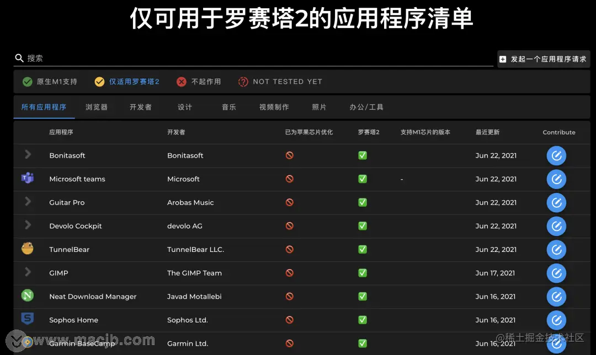The width and height of the screenshot is (596, 355).
Task: Click the Rosetta 2 checkmark for Devolo Cockpit
Action: [363, 226]
